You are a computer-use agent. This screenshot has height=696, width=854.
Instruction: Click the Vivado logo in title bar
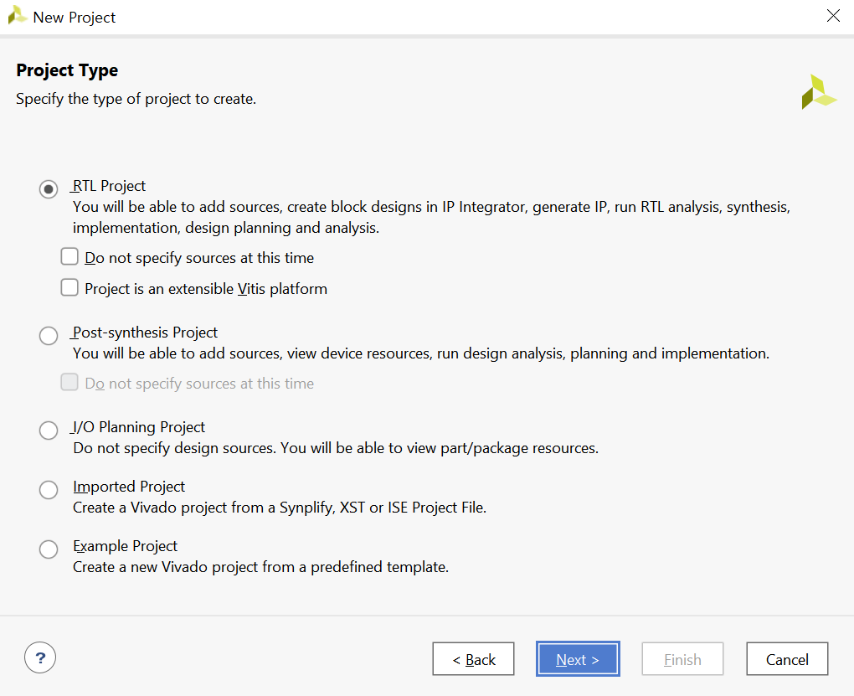click(x=18, y=15)
